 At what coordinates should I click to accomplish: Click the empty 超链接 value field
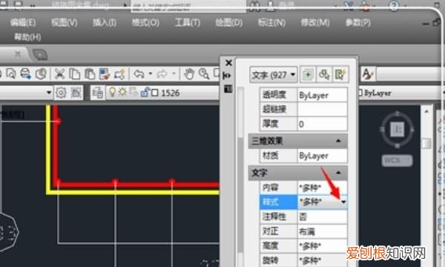[x=322, y=109]
